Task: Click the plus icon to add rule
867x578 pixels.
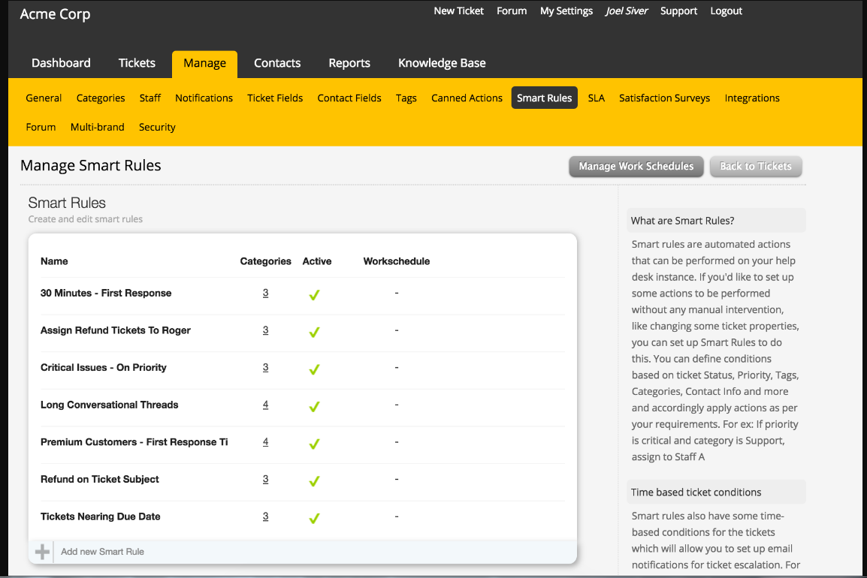Action: point(42,552)
